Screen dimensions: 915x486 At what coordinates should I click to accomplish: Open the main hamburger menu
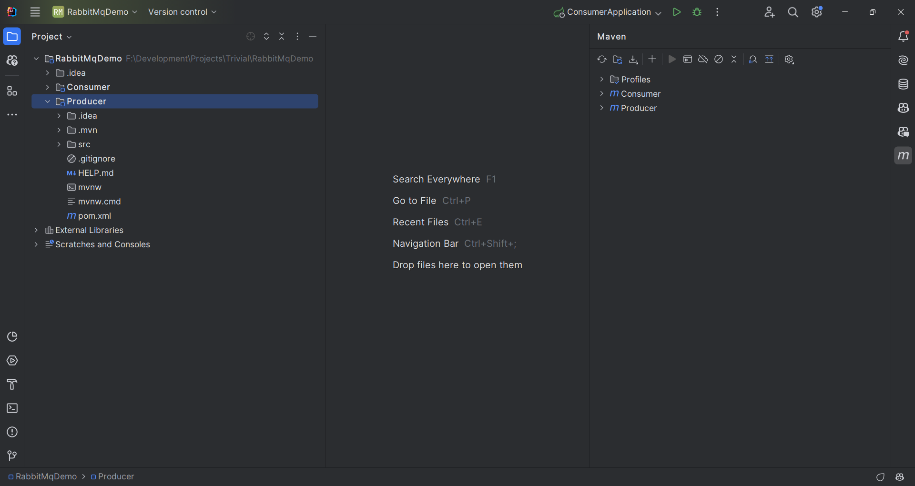(x=35, y=12)
